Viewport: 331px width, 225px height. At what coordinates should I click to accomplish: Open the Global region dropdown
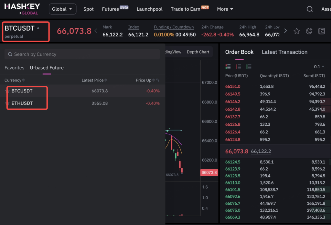(x=62, y=9)
